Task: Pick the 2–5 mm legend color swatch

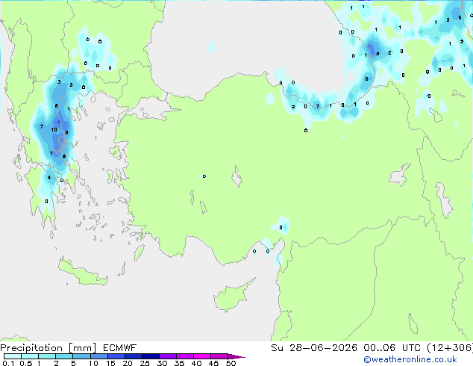Action: [x=64, y=356]
